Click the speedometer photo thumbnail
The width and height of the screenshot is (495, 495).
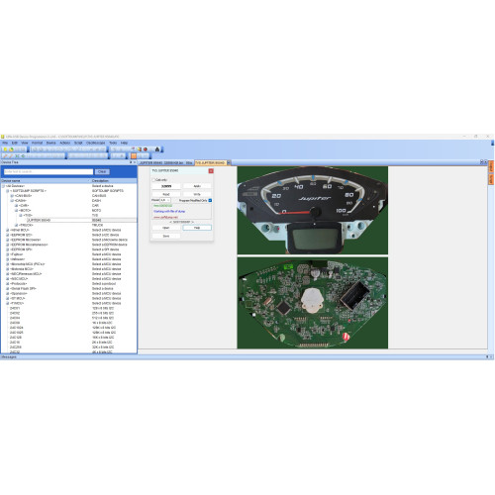313,210
